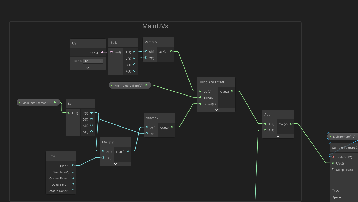The image size is (358, 202).
Task: Select the MainUVs group title
Action: click(155, 26)
